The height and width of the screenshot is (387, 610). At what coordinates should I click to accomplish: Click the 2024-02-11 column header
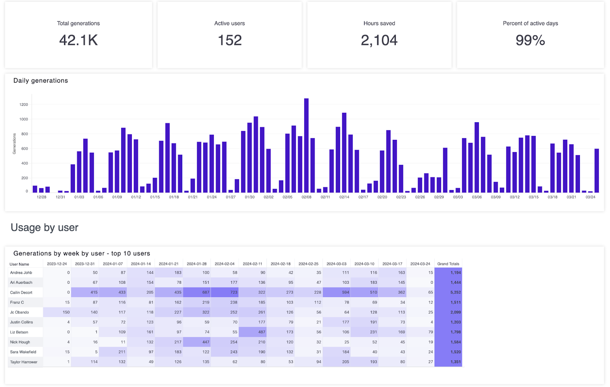point(253,263)
